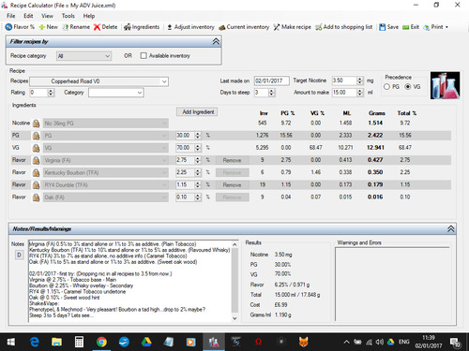Open Oak (FA) flavor dropdown

tap(106, 197)
